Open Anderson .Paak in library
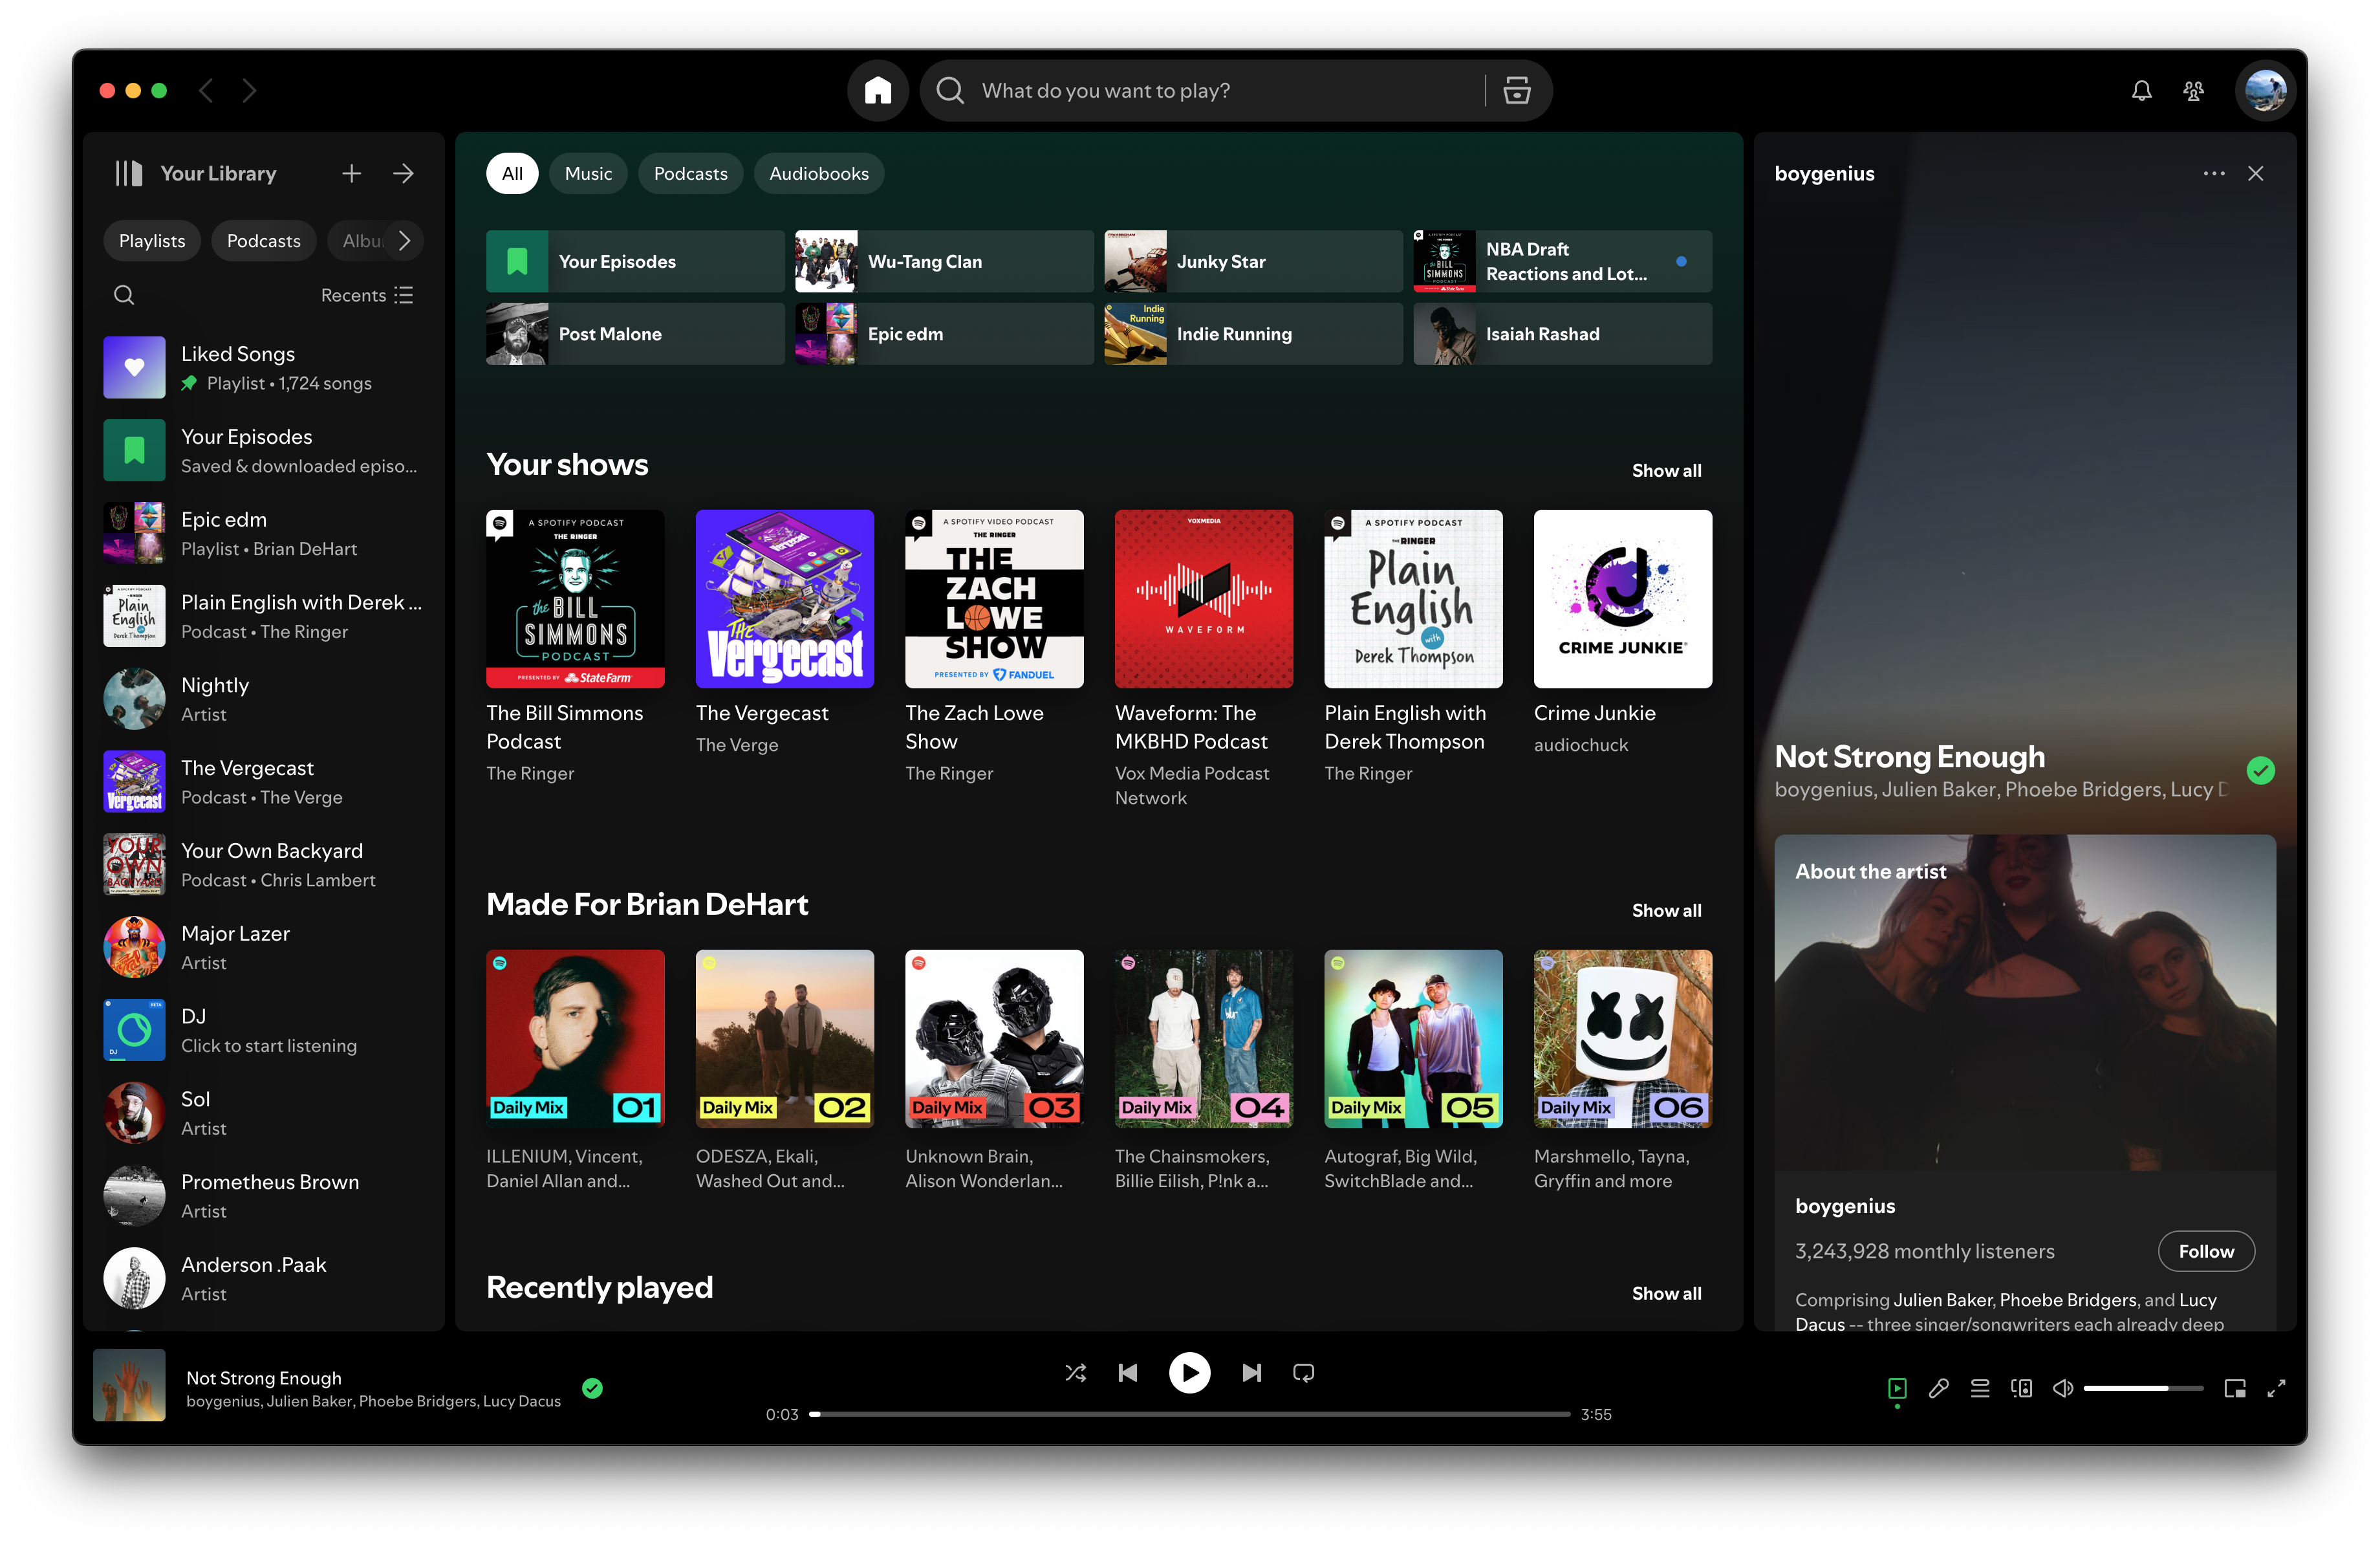 [x=264, y=1278]
